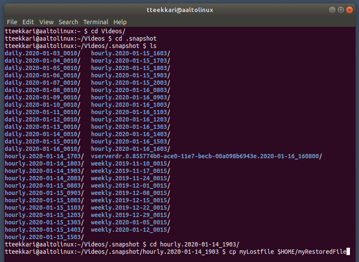The height and width of the screenshot is (262, 359).
Task: Open the Edit menu
Action: pyautogui.click(x=28, y=22)
